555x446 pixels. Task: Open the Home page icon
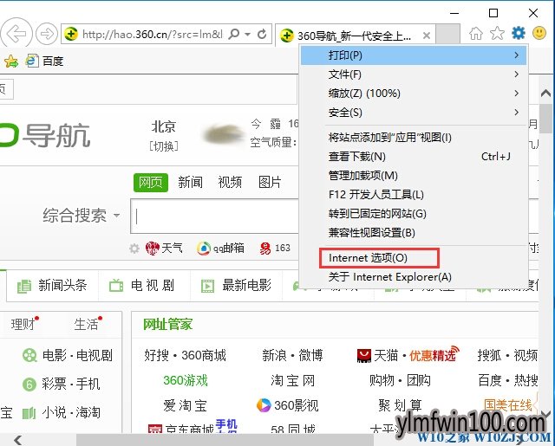[x=476, y=34]
